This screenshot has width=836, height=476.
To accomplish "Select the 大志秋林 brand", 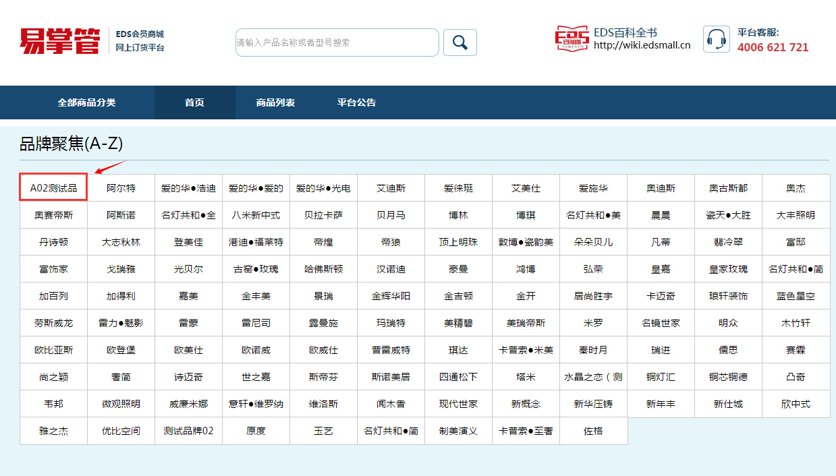I will tap(121, 242).
